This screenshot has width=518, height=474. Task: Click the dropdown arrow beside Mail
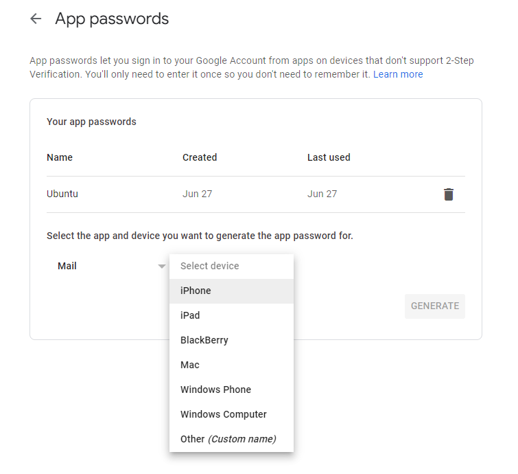162,266
